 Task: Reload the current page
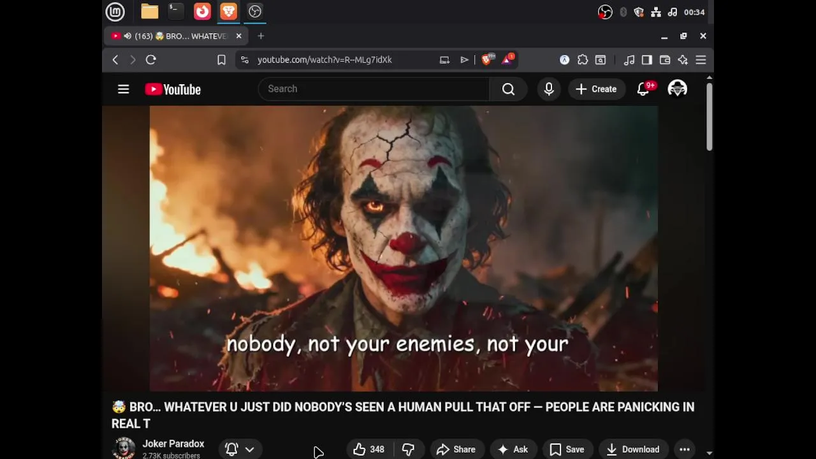[x=151, y=60]
